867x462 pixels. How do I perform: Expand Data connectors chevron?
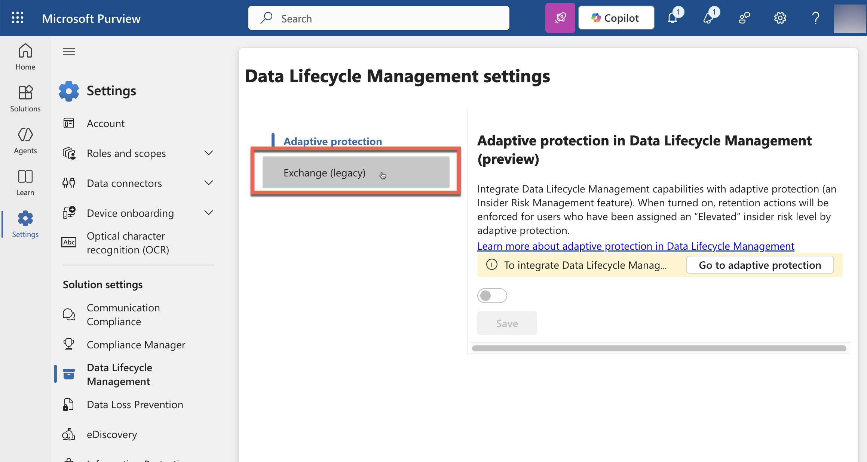pos(209,183)
